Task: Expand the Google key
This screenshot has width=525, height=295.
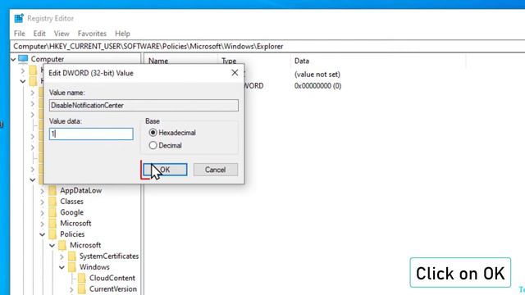Action: pos(42,213)
